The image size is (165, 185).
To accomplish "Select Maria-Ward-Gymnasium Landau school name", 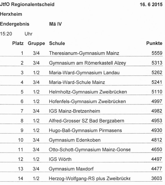I will [x=84, y=73].
